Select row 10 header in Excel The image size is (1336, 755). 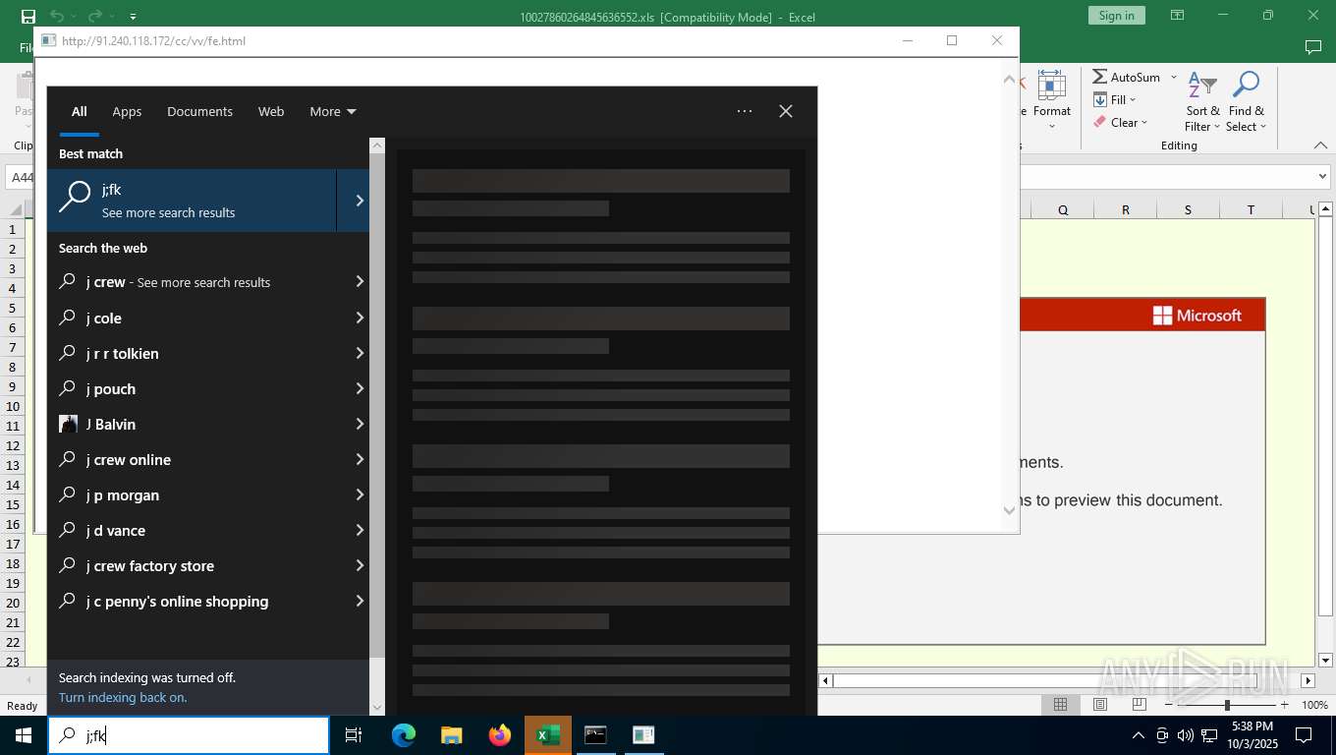(13, 406)
